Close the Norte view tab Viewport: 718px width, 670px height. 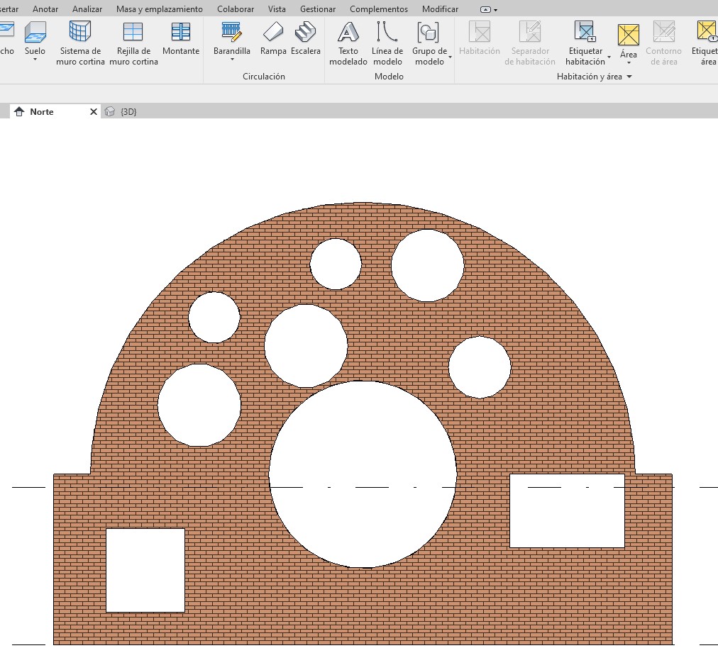(x=94, y=112)
